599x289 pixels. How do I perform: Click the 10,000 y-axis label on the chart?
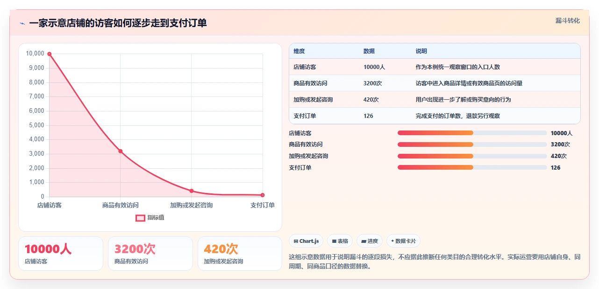click(35, 54)
